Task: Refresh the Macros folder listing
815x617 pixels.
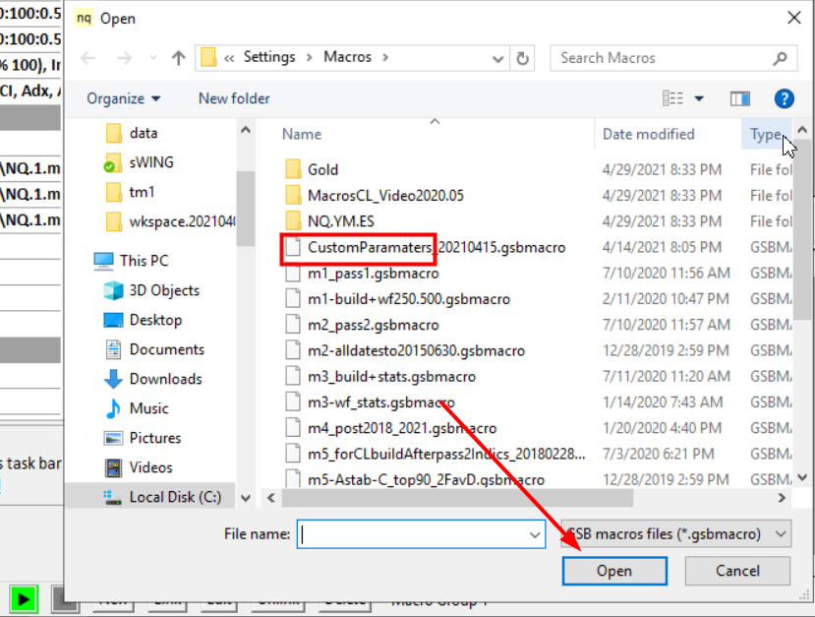Action: point(523,58)
